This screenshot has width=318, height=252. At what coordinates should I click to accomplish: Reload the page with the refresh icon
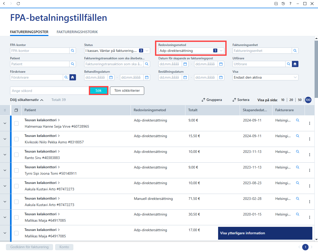[x=18, y=4]
